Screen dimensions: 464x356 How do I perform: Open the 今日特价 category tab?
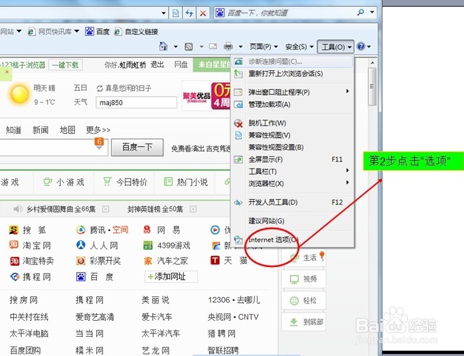125,182
